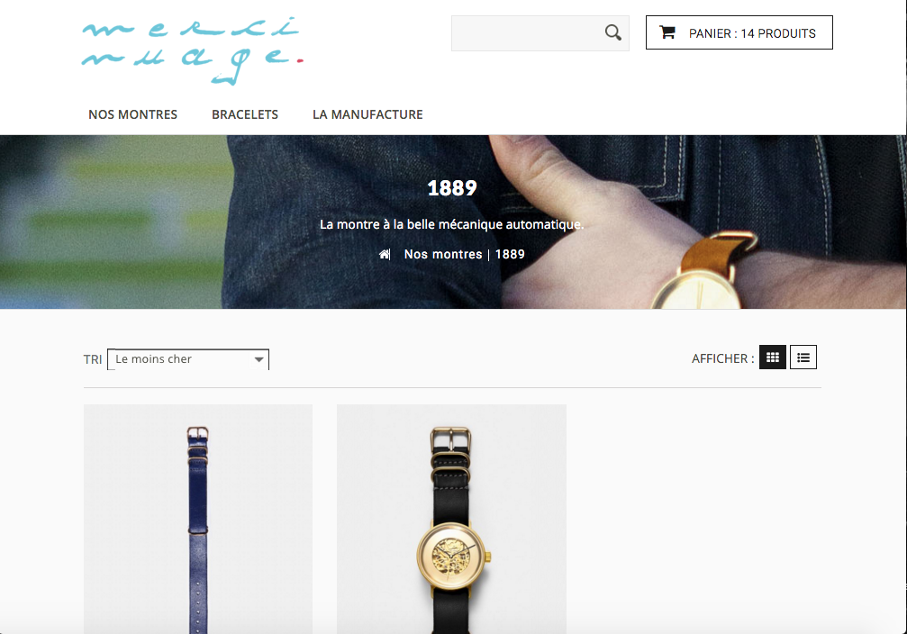The image size is (907, 634).
Task: Open the Nos Montres menu
Action: pyautogui.click(x=133, y=114)
